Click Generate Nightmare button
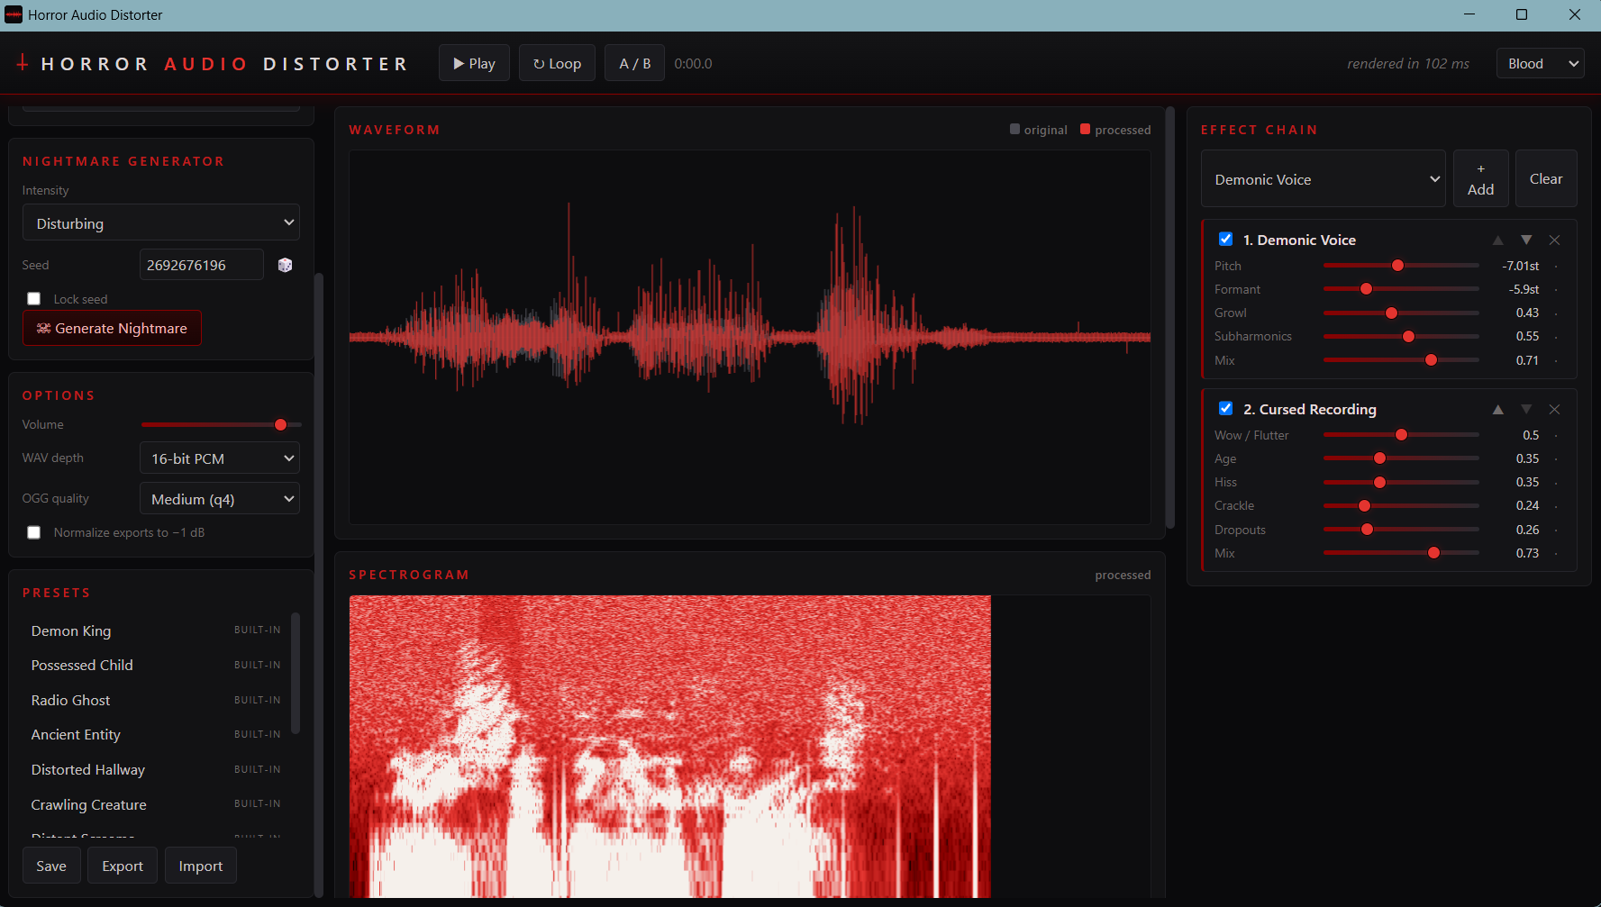 (x=112, y=328)
